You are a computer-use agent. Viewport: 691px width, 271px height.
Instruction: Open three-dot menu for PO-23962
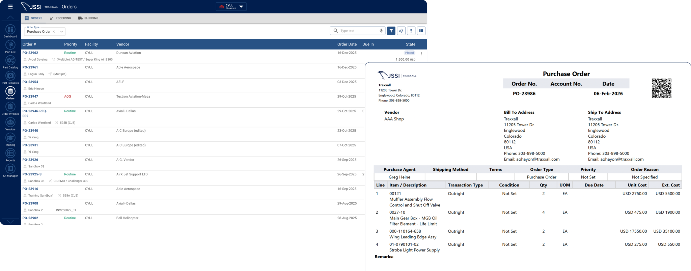[x=421, y=54]
